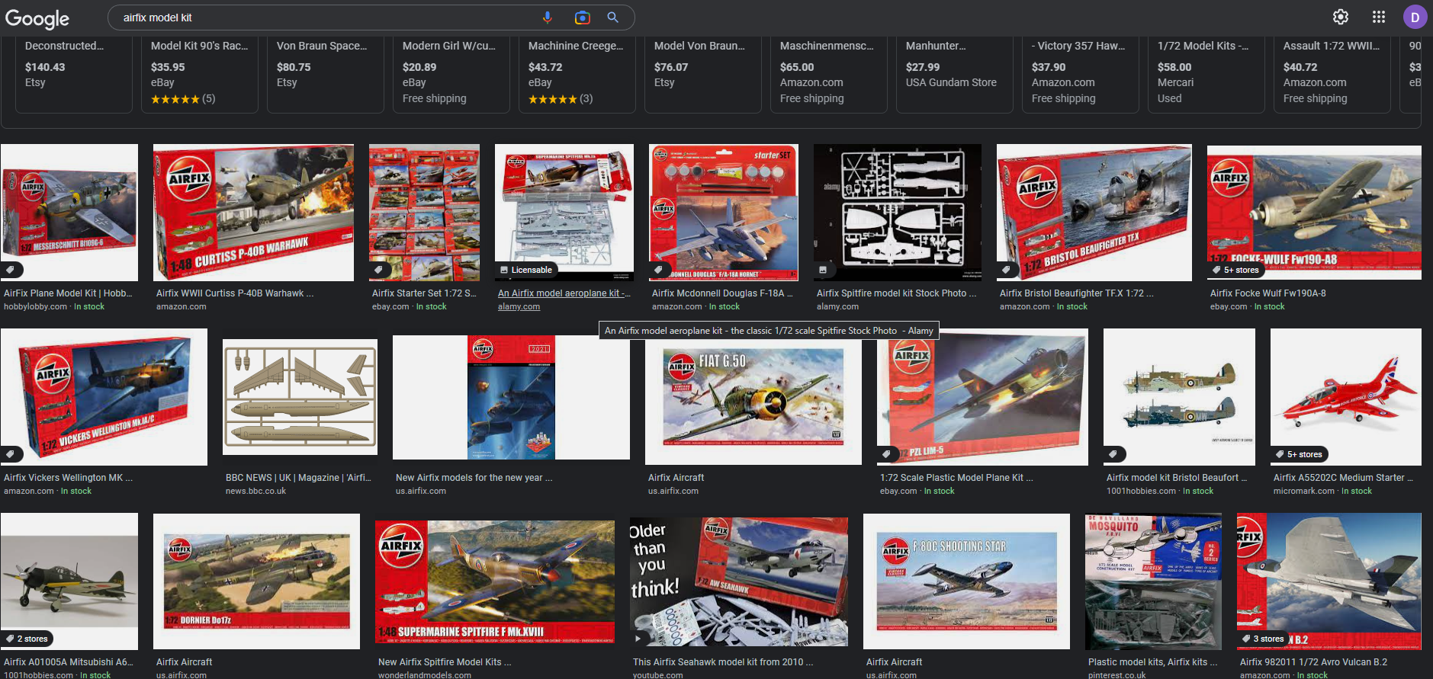The image size is (1433, 679).
Task: Click 2 stores badge on Mitsubishi image
Action: pos(27,639)
